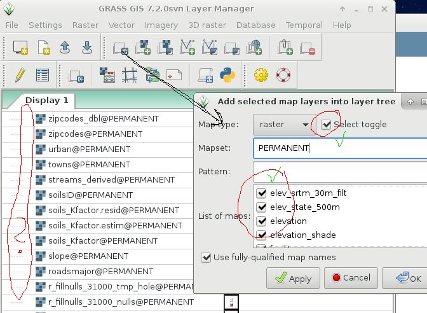Select soils_Kfactor.estim@PERMANENT layer

[115, 226]
